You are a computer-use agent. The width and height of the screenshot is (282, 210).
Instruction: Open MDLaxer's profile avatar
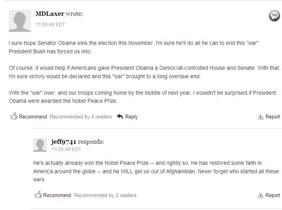tap(20, 21)
